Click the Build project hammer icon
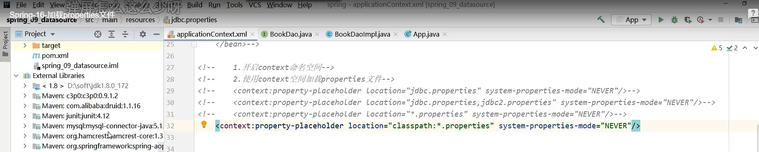The width and height of the screenshot is (759, 152). (601, 19)
